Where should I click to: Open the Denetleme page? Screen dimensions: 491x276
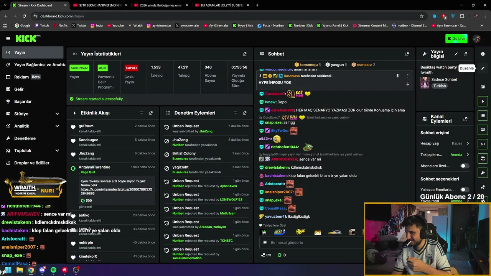point(33,138)
